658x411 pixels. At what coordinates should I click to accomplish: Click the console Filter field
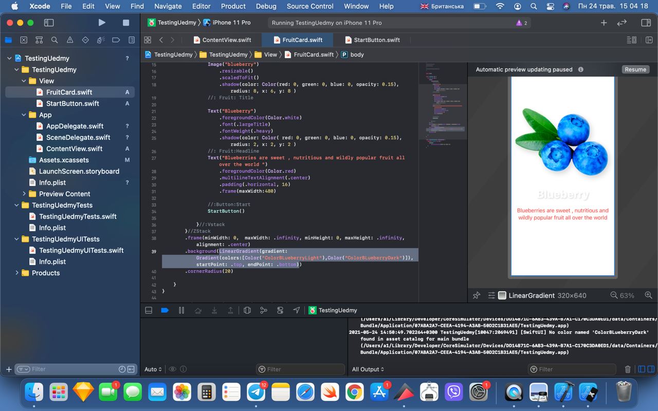[x=572, y=369]
